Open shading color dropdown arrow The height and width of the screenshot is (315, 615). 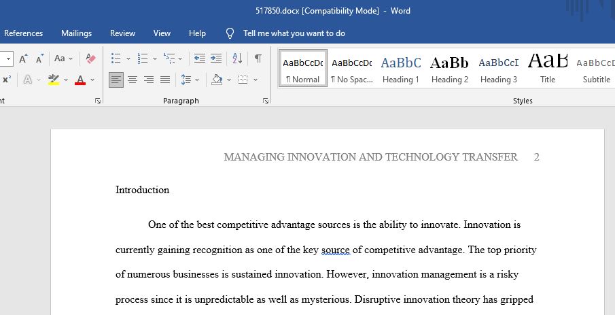(x=229, y=80)
